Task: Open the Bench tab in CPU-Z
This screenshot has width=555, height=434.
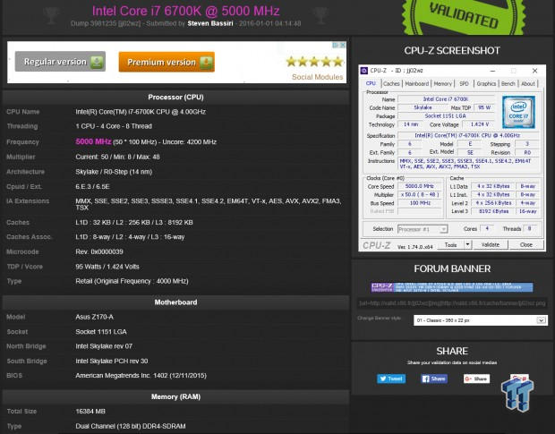Action: pyautogui.click(x=508, y=84)
